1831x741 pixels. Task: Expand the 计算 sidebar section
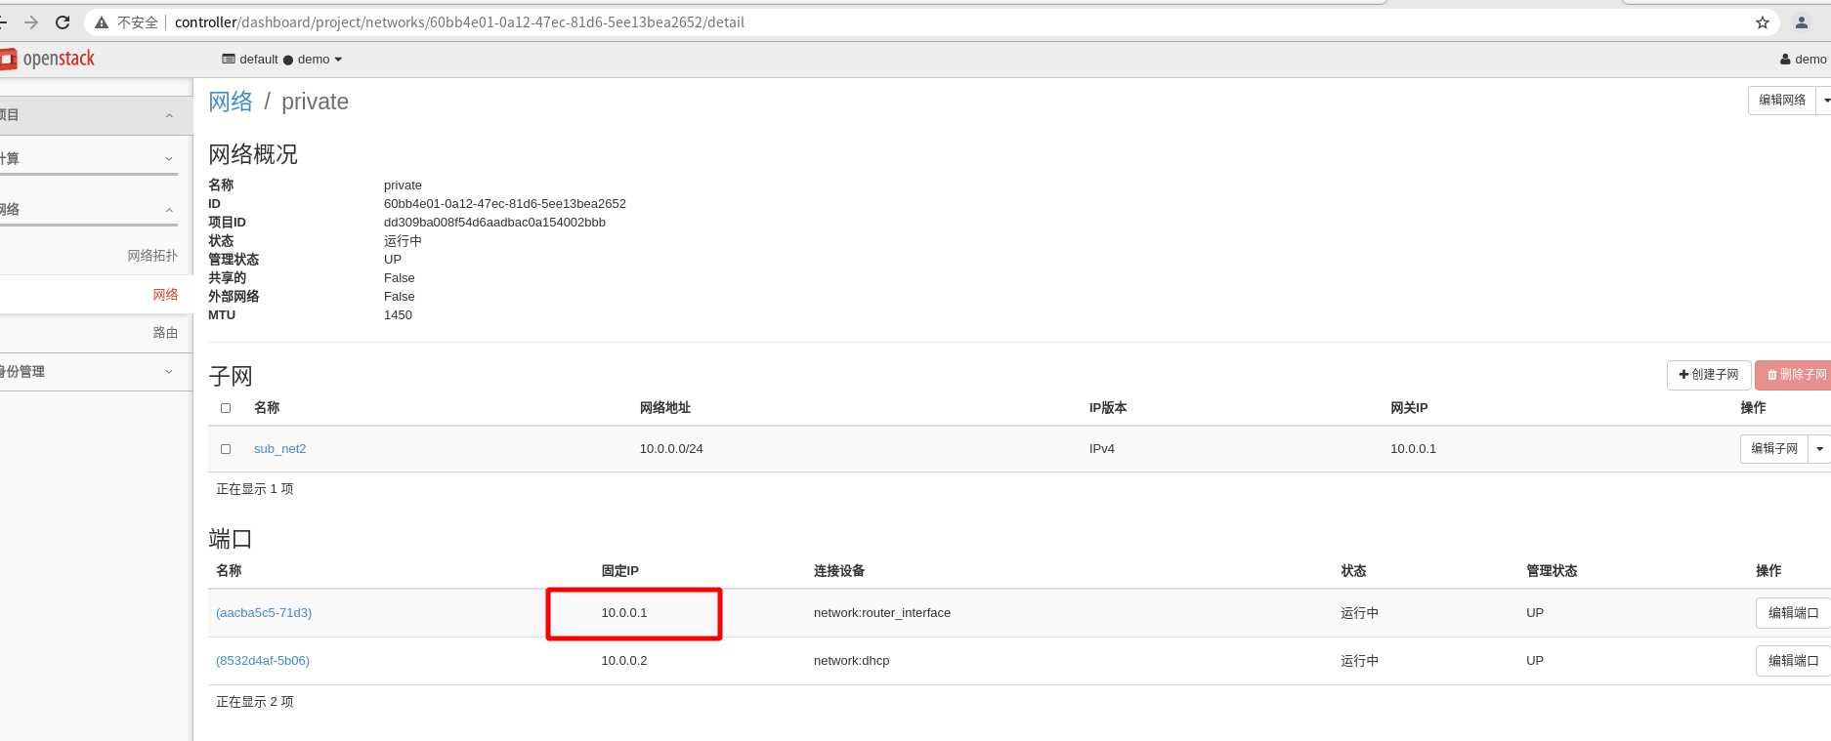click(x=89, y=158)
